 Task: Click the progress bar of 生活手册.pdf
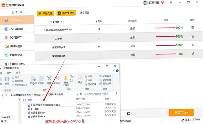point(166,45)
